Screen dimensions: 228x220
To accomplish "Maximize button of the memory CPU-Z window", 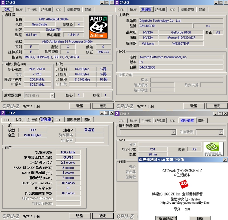I will (x=107, y=113).
